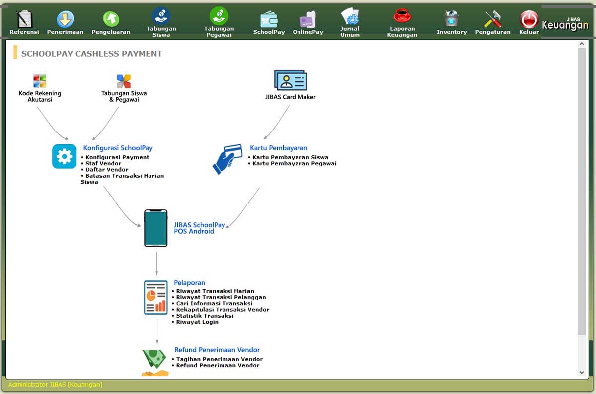Click the Kode Rekening Akutansi icon
Screen dimensions: 596x394
tap(40, 81)
